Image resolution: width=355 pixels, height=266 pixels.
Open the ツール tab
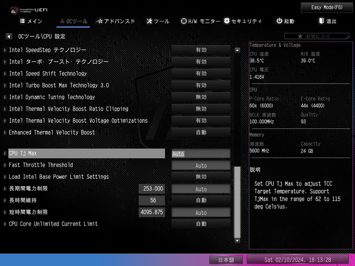pyautogui.click(x=158, y=21)
